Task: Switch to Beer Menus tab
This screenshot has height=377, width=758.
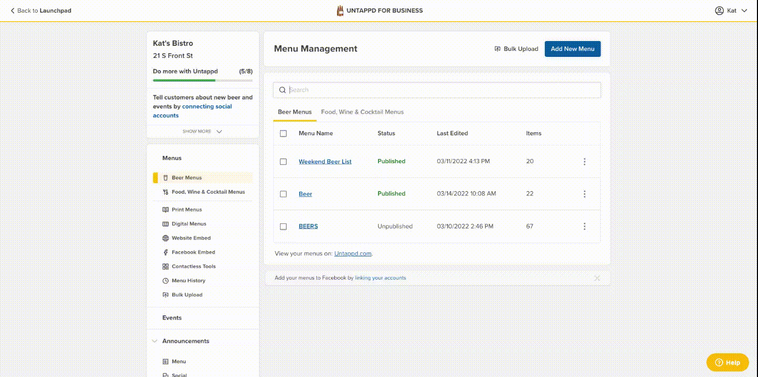Action: [295, 112]
